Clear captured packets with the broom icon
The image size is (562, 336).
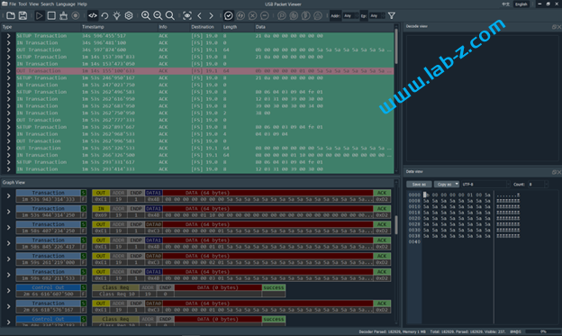coord(63,16)
